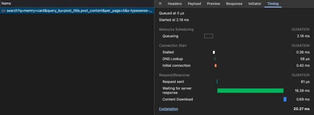Click the 58 µs DNS duration value
Screen dimensions: 314x115
tap(305, 59)
